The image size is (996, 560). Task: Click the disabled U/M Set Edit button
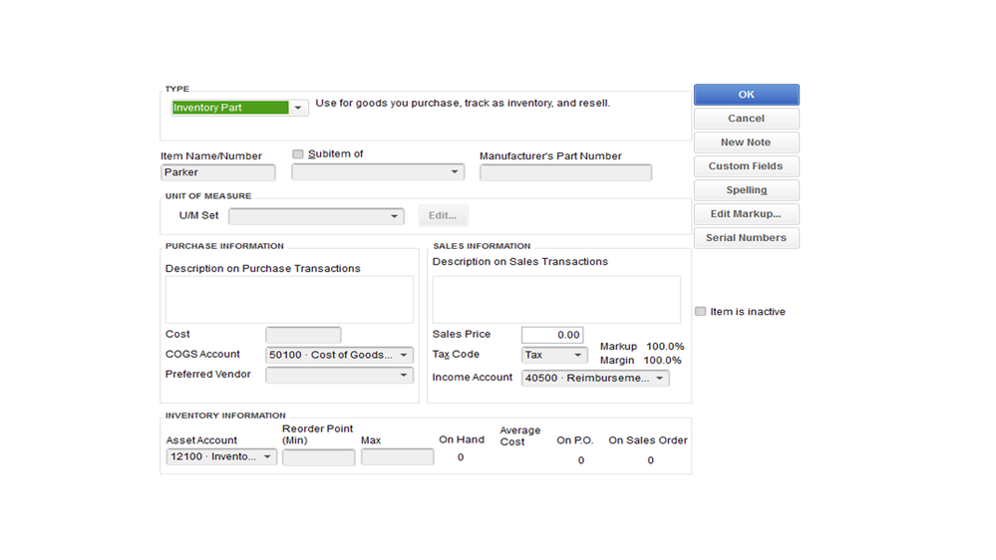[443, 216]
